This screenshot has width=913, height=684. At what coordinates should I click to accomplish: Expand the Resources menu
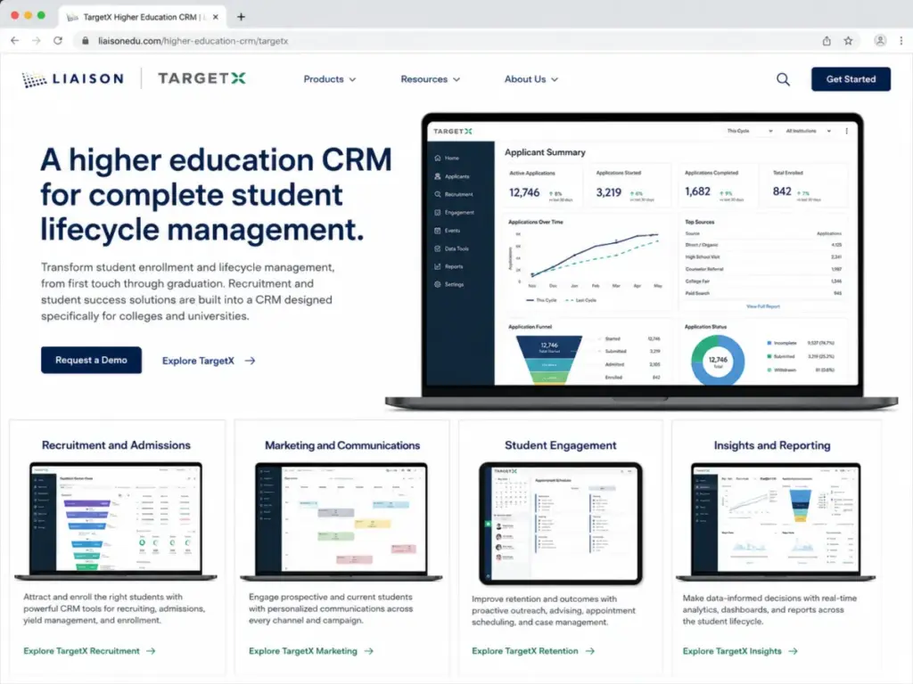coord(431,79)
